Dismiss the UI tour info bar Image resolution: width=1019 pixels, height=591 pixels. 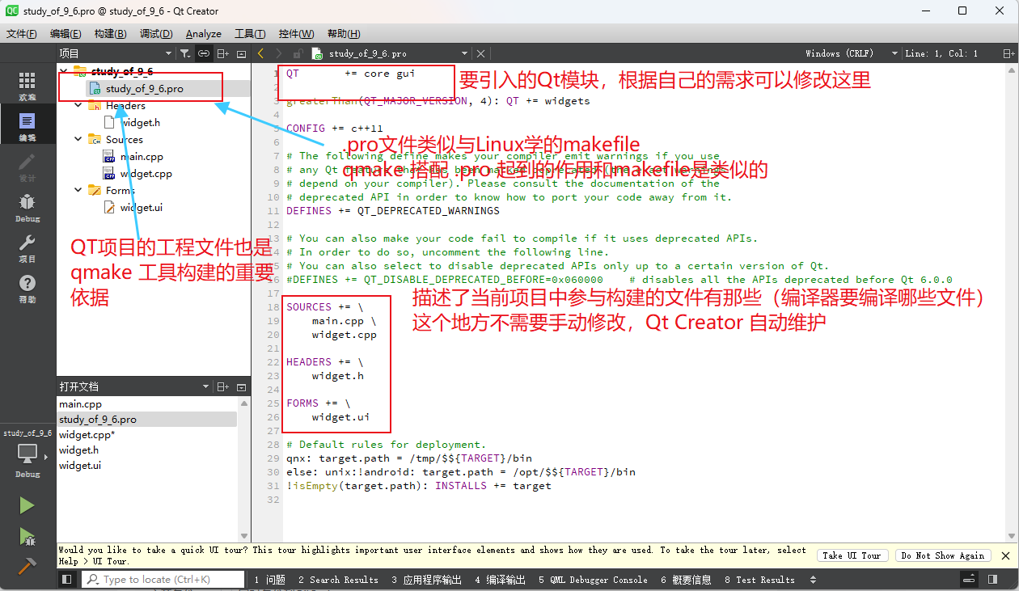1005,555
